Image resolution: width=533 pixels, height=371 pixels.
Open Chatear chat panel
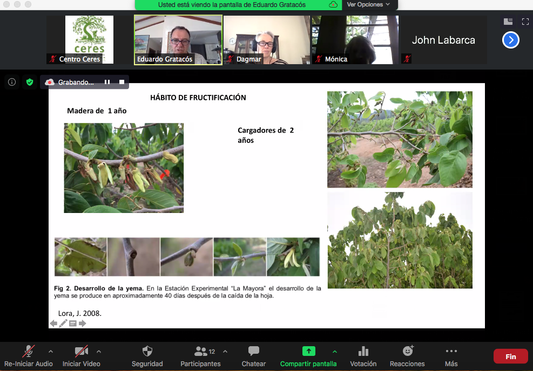coord(254,356)
